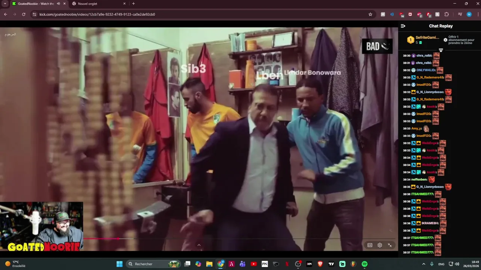Click the blue sound waves extension
Viewport: 481px width, 270px height.
tap(392, 14)
